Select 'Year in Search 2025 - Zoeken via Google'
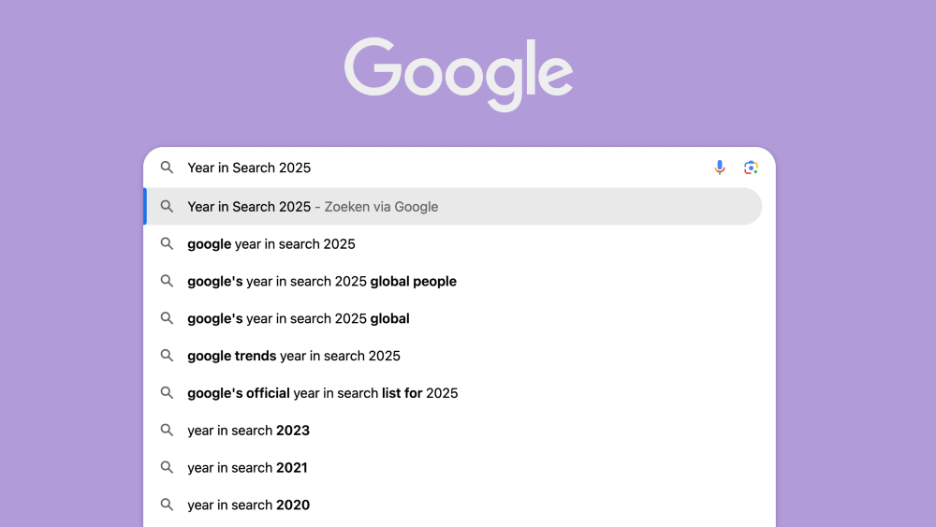This screenshot has width=936, height=527. point(313,207)
